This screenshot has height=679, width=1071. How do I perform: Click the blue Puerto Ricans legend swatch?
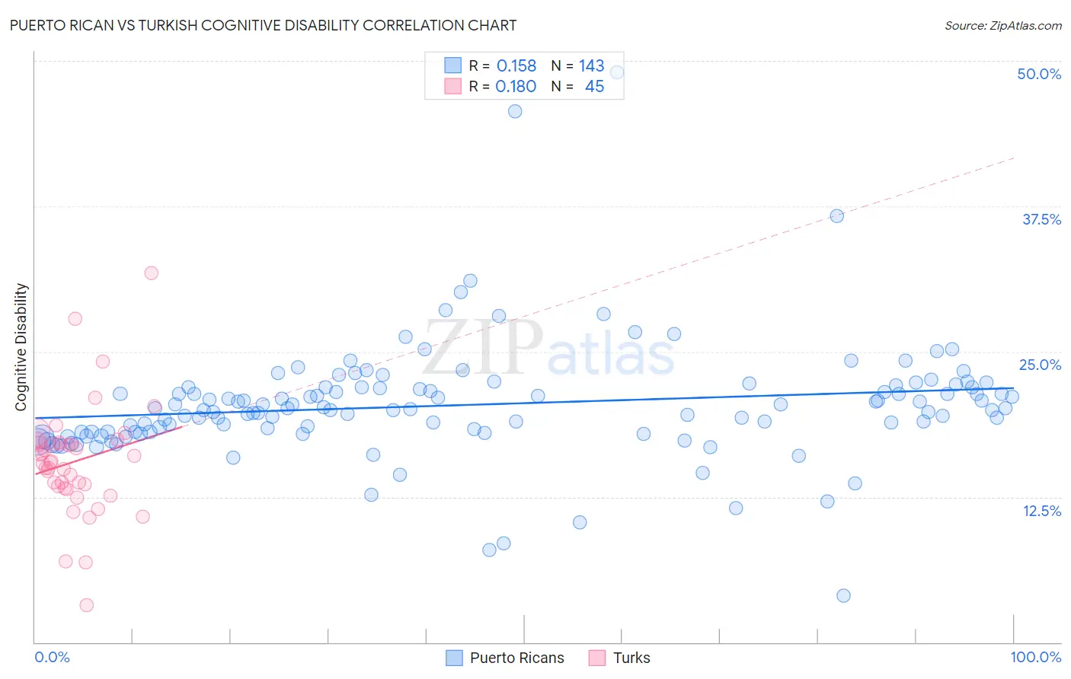(x=454, y=658)
